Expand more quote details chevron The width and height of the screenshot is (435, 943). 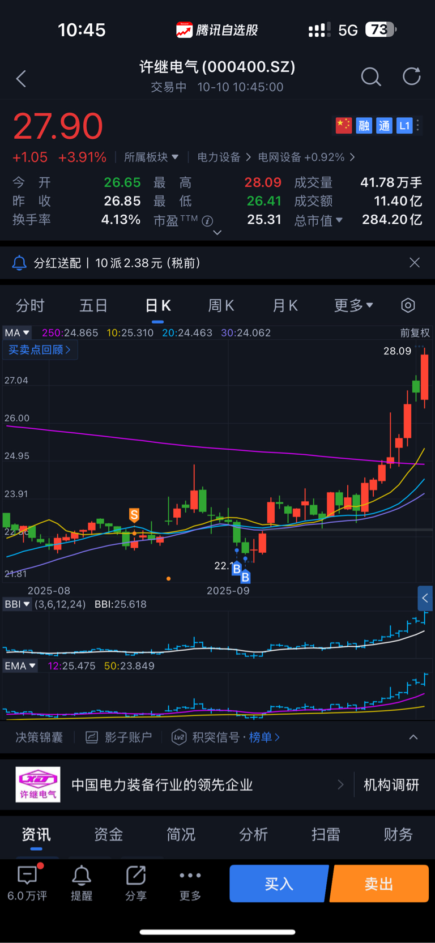pos(217,233)
